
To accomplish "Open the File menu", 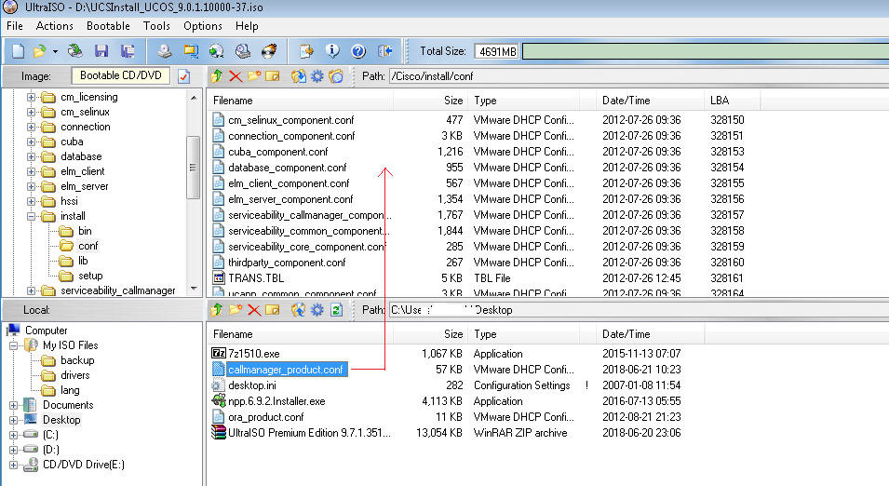I will [15, 26].
